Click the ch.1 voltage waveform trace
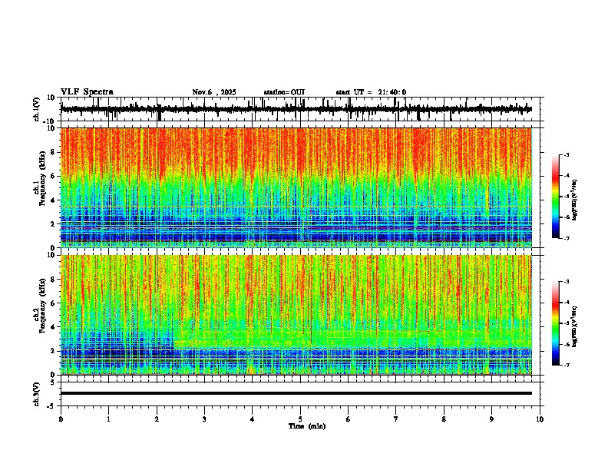Viewport: 608px width, 470px height. [x=296, y=109]
